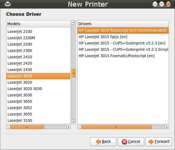Maximize the New Printer window
Viewport: 175px width, 150px height.
[x=162, y=4]
